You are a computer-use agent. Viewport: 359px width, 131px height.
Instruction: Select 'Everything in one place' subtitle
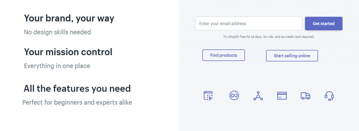click(x=57, y=66)
